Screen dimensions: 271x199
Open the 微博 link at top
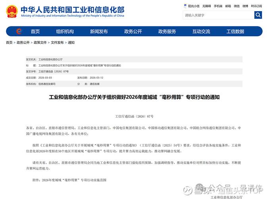[x=245, y=6]
